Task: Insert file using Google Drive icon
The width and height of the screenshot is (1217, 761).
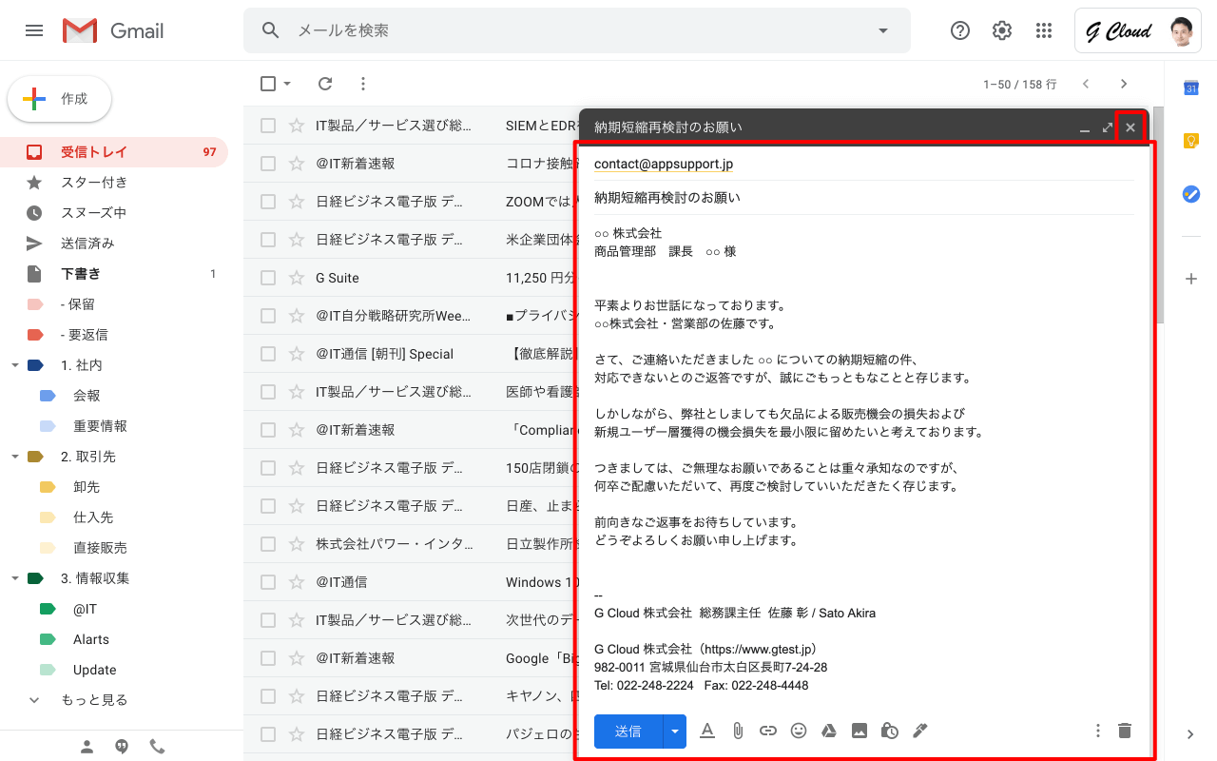Action: pyautogui.click(x=829, y=731)
